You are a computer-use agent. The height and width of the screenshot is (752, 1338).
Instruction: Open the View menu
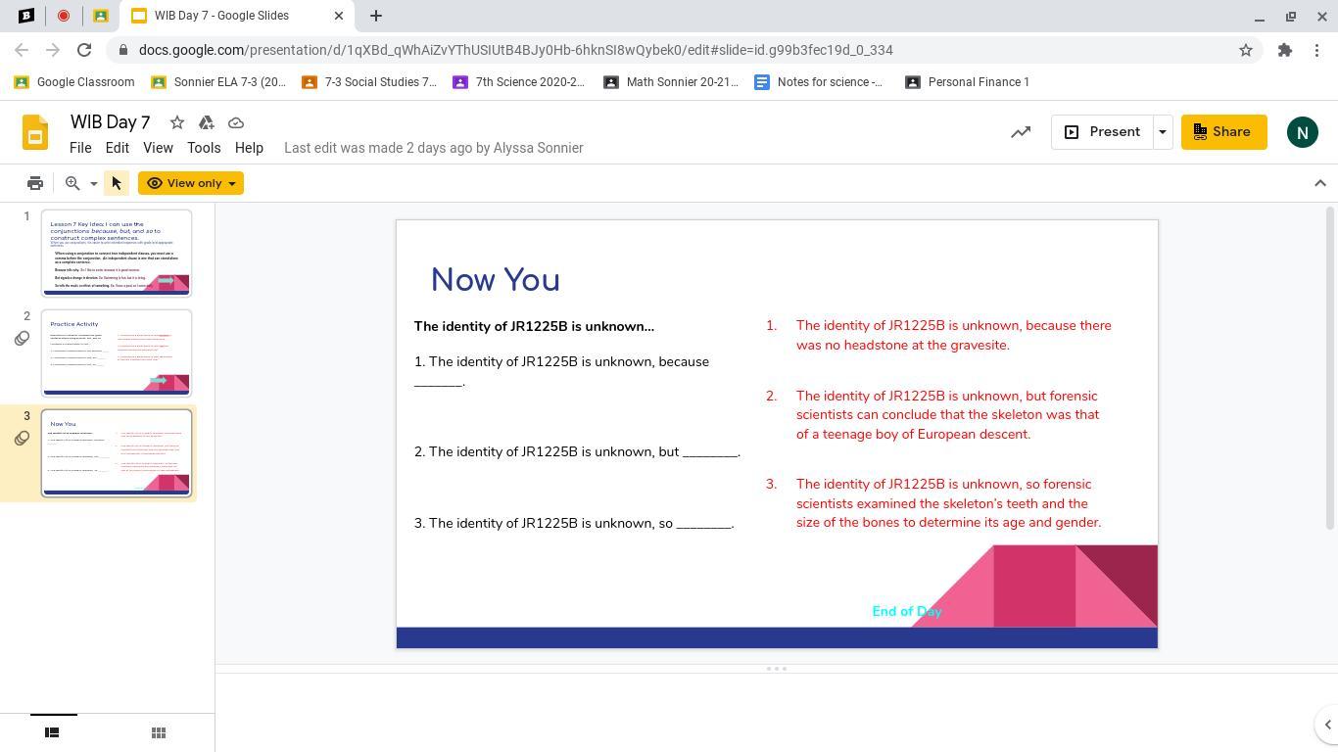[158, 148]
